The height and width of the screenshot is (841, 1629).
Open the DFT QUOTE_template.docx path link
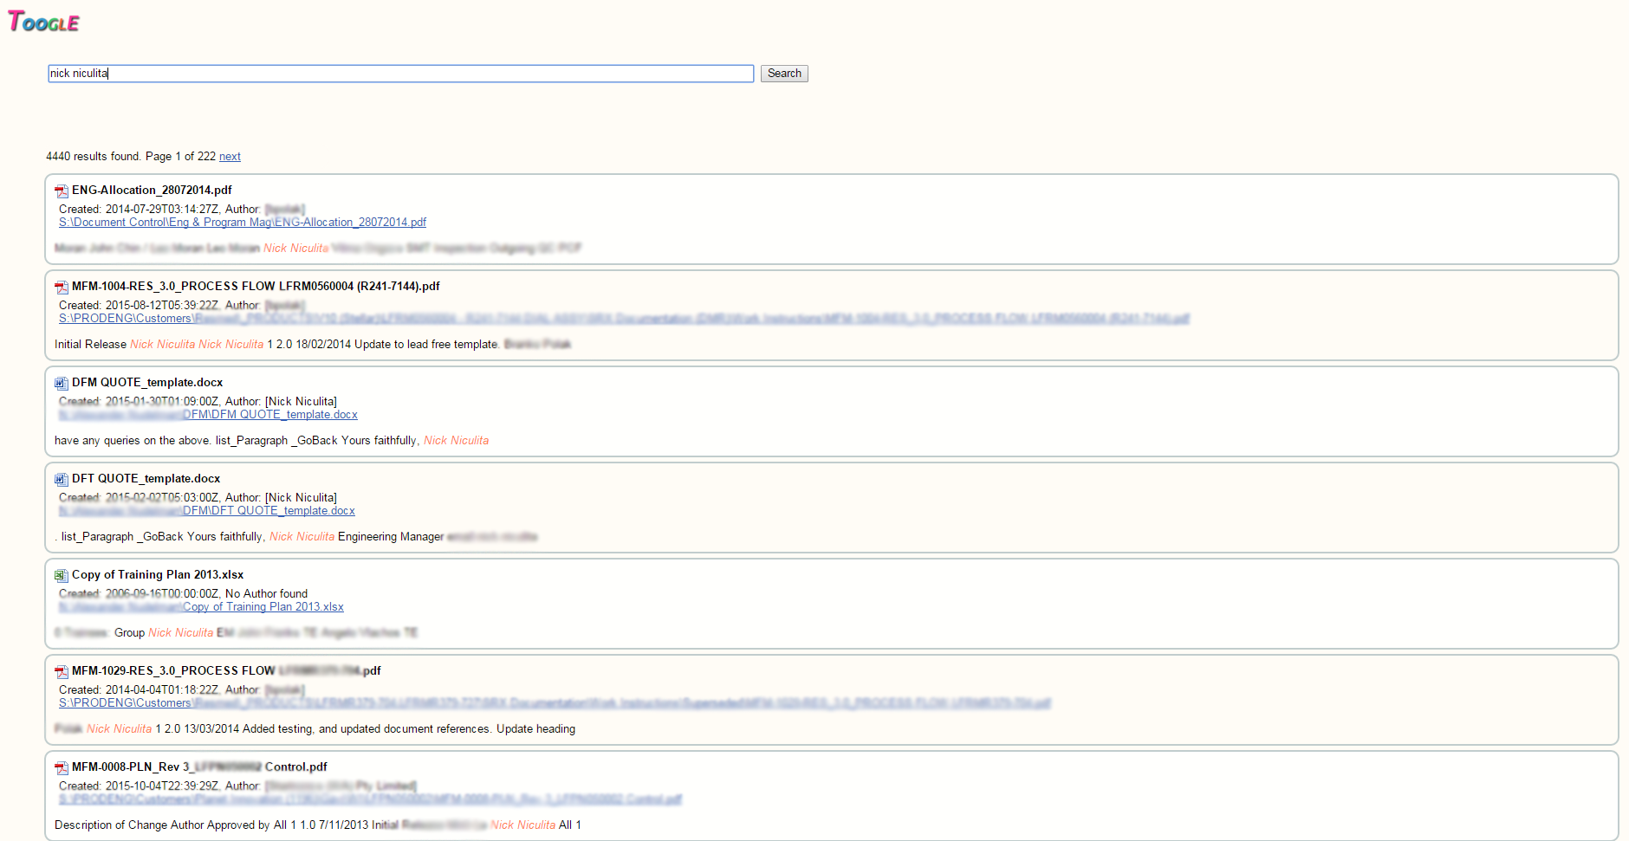click(x=206, y=510)
